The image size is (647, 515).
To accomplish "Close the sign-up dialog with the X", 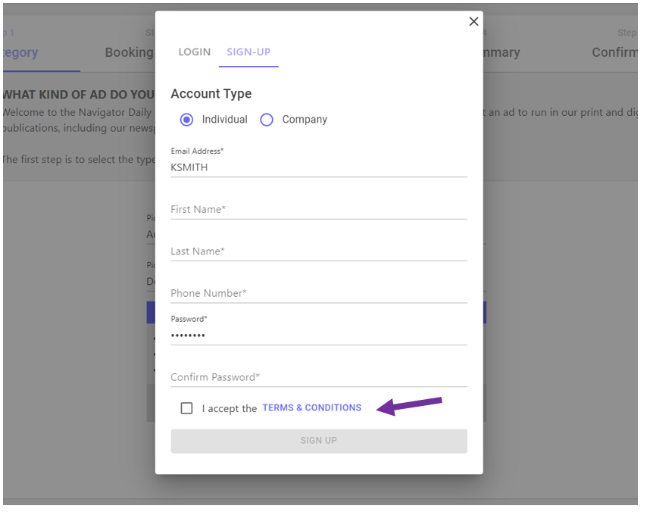I will coord(474,22).
